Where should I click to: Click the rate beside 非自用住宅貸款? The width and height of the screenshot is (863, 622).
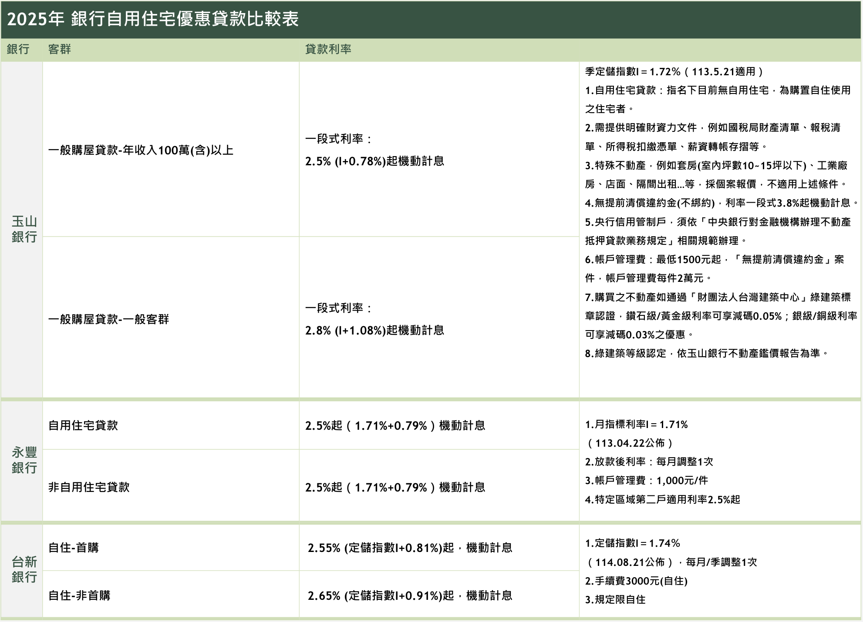[395, 487]
